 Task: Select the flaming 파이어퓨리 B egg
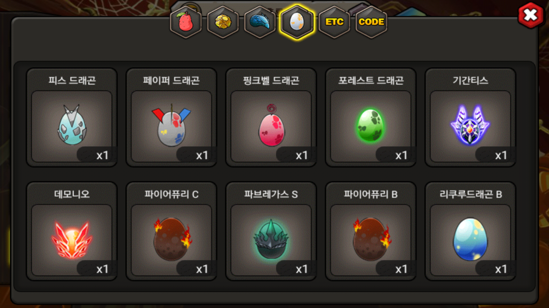(x=371, y=240)
